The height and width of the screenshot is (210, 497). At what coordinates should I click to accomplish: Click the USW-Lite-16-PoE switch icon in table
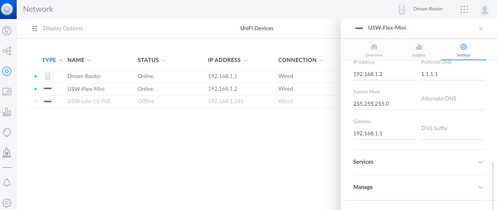point(48,101)
